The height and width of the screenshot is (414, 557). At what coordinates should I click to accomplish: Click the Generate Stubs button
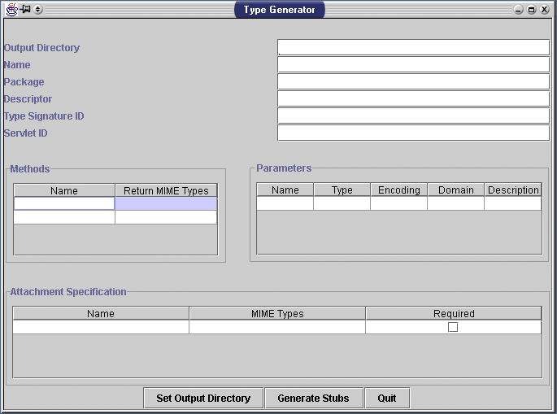pos(313,399)
